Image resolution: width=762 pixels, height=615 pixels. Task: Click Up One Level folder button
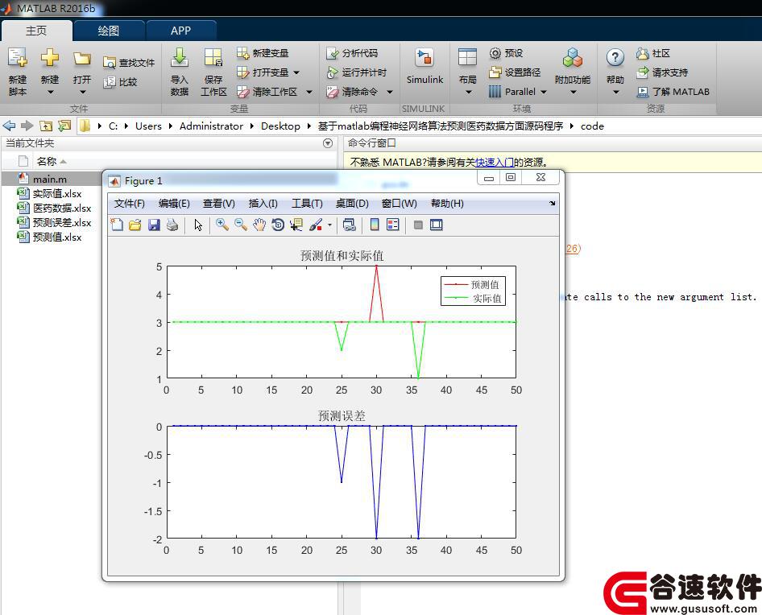[x=46, y=126]
